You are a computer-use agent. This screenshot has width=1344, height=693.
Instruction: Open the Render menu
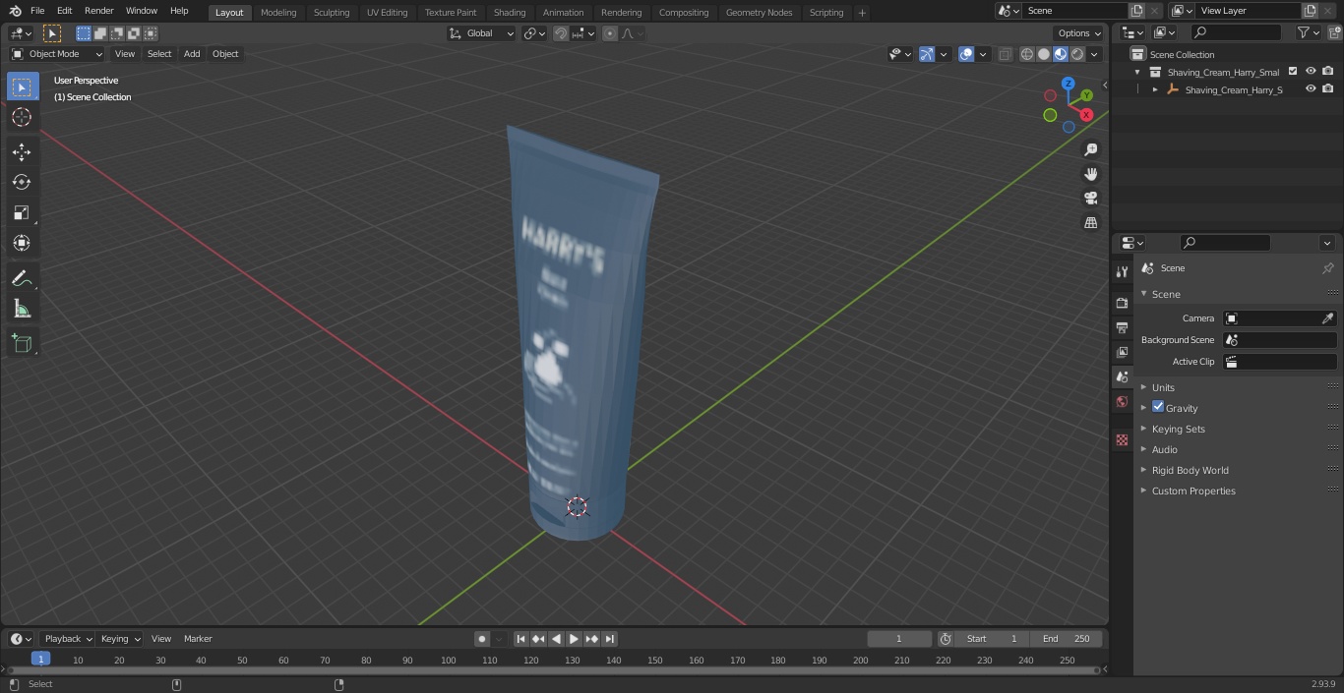(x=98, y=11)
